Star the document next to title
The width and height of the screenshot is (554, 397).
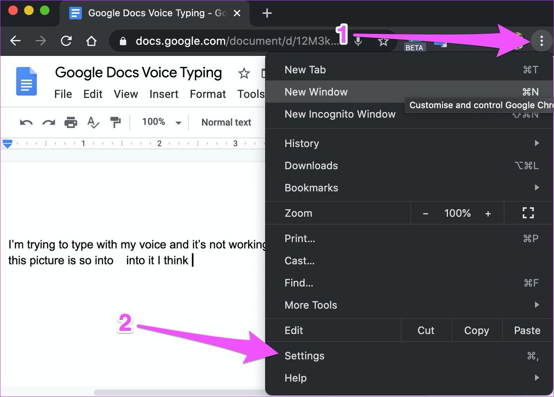(x=244, y=73)
